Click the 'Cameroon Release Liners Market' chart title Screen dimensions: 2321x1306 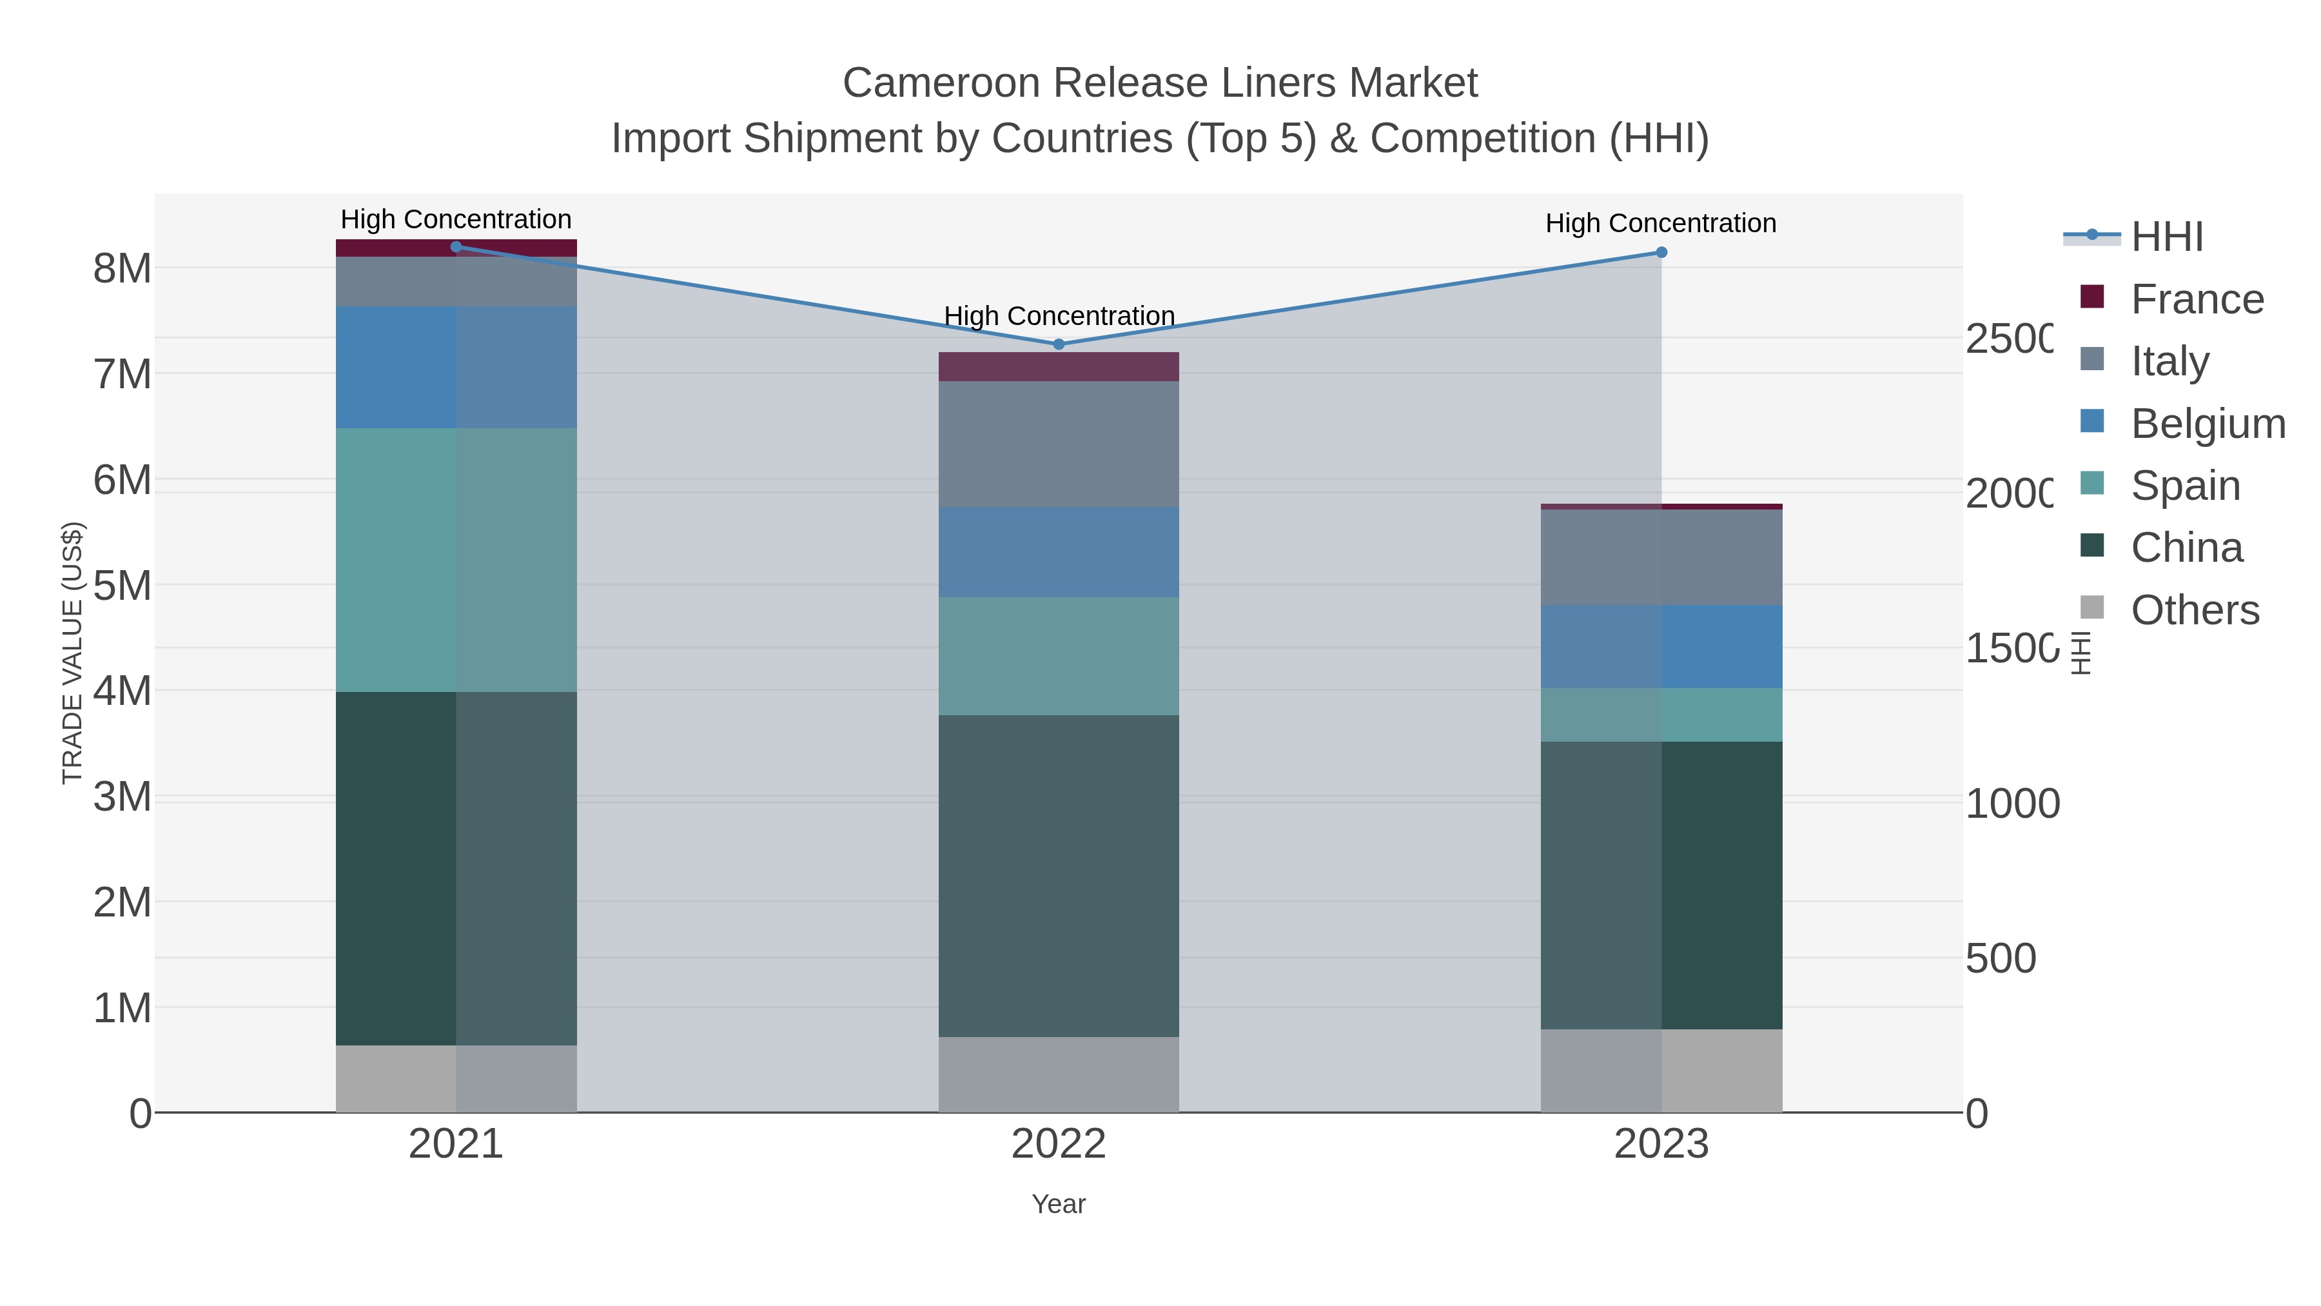[x=1160, y=83]
